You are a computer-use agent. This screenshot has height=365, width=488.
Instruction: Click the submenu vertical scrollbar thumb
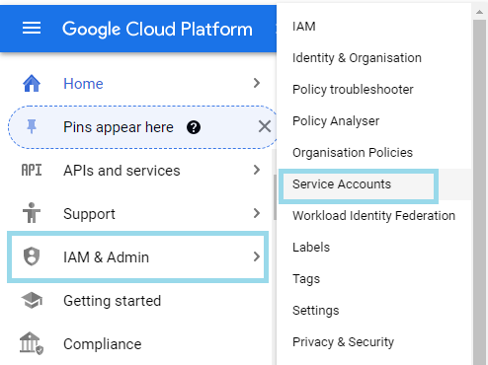(x=479, y=192)
